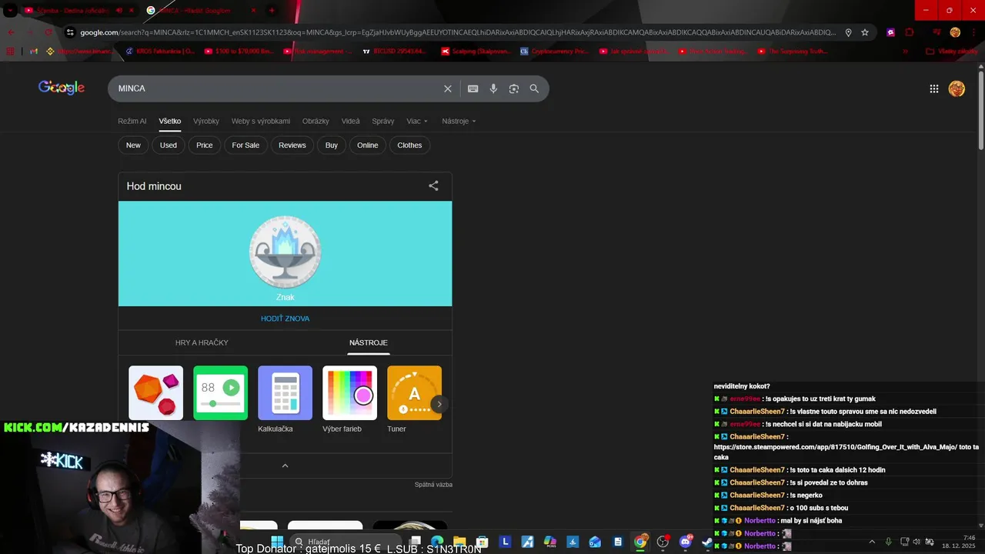Bookmark this page with the star icon
The width and height of the screenshot is (985, 554).
[x=865, y=32]
